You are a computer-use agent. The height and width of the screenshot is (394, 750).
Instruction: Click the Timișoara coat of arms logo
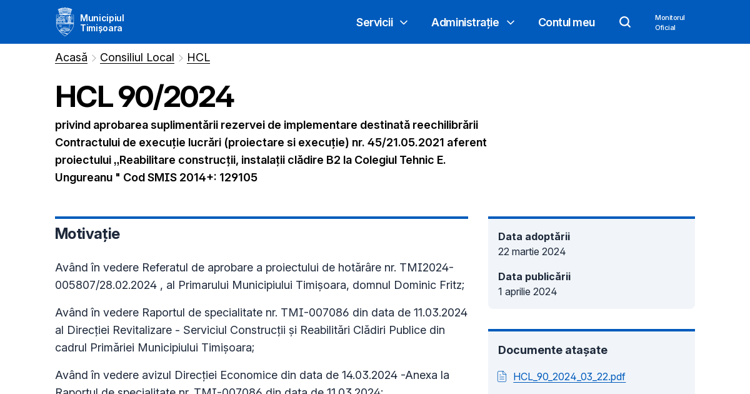pyautogui.click(x=65, y=21)
